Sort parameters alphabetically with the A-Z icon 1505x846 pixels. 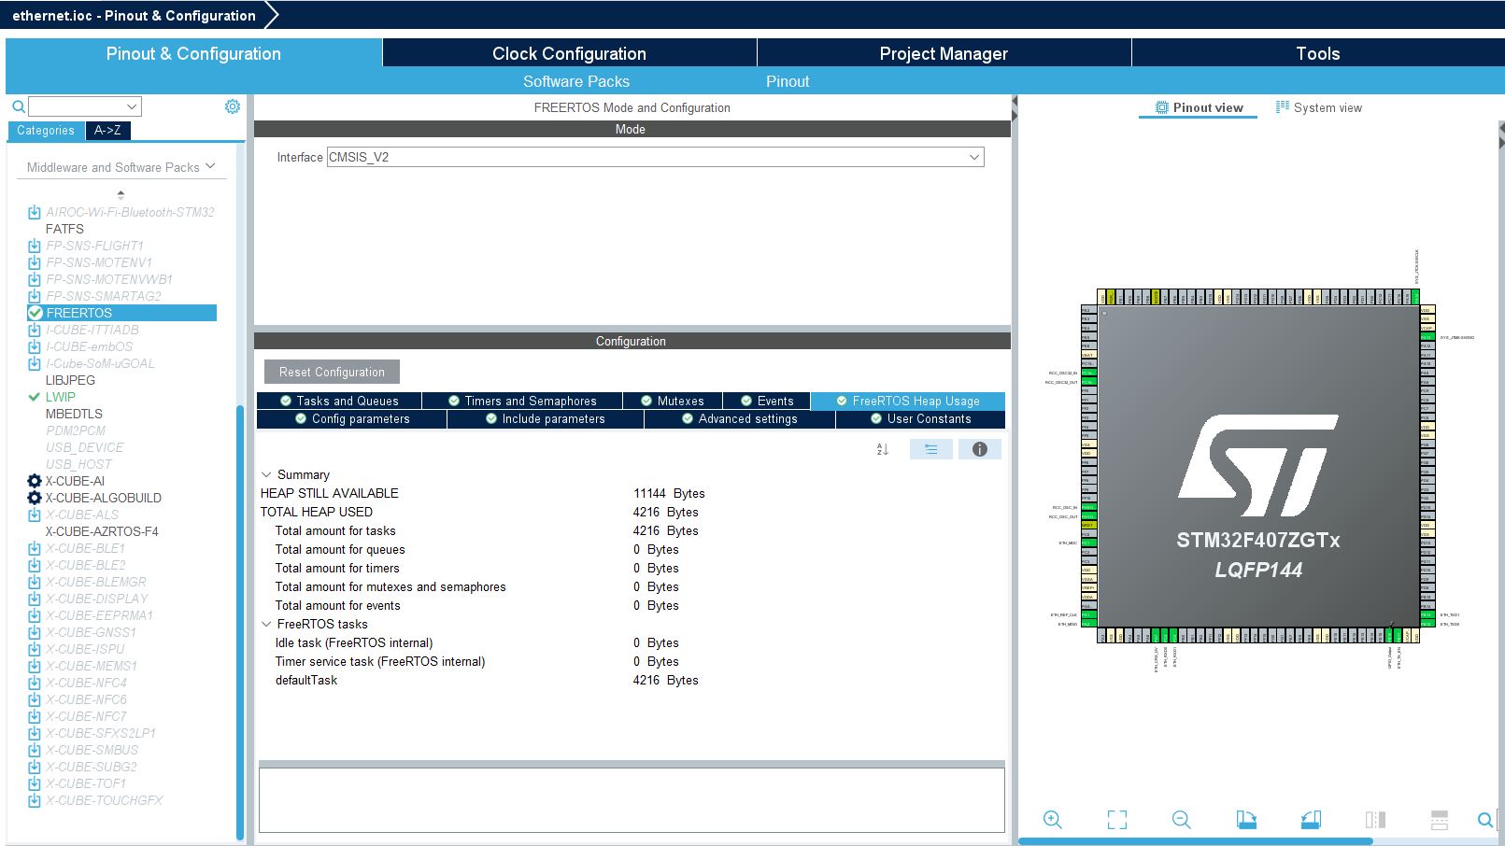tap(882, 449)
